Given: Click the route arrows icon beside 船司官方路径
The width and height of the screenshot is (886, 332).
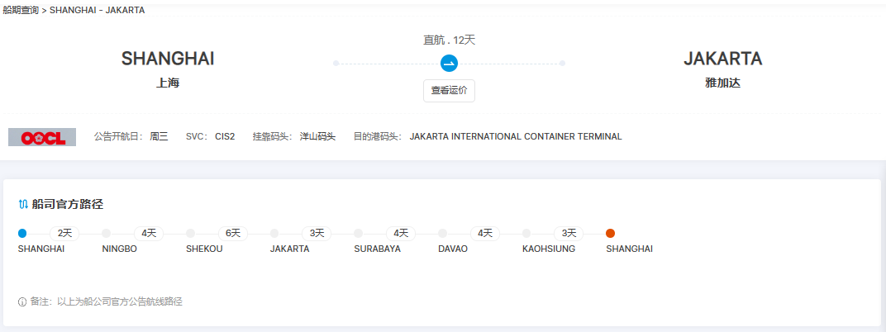Looking at the screenshot, I should coord(23,204).
